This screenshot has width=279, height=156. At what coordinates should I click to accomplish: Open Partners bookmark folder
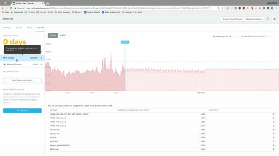[x=77, y=12]
